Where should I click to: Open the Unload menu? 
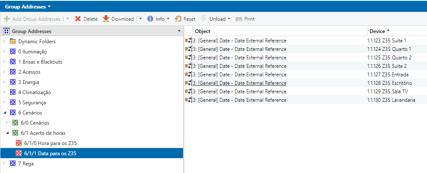(x=217, y=19)
